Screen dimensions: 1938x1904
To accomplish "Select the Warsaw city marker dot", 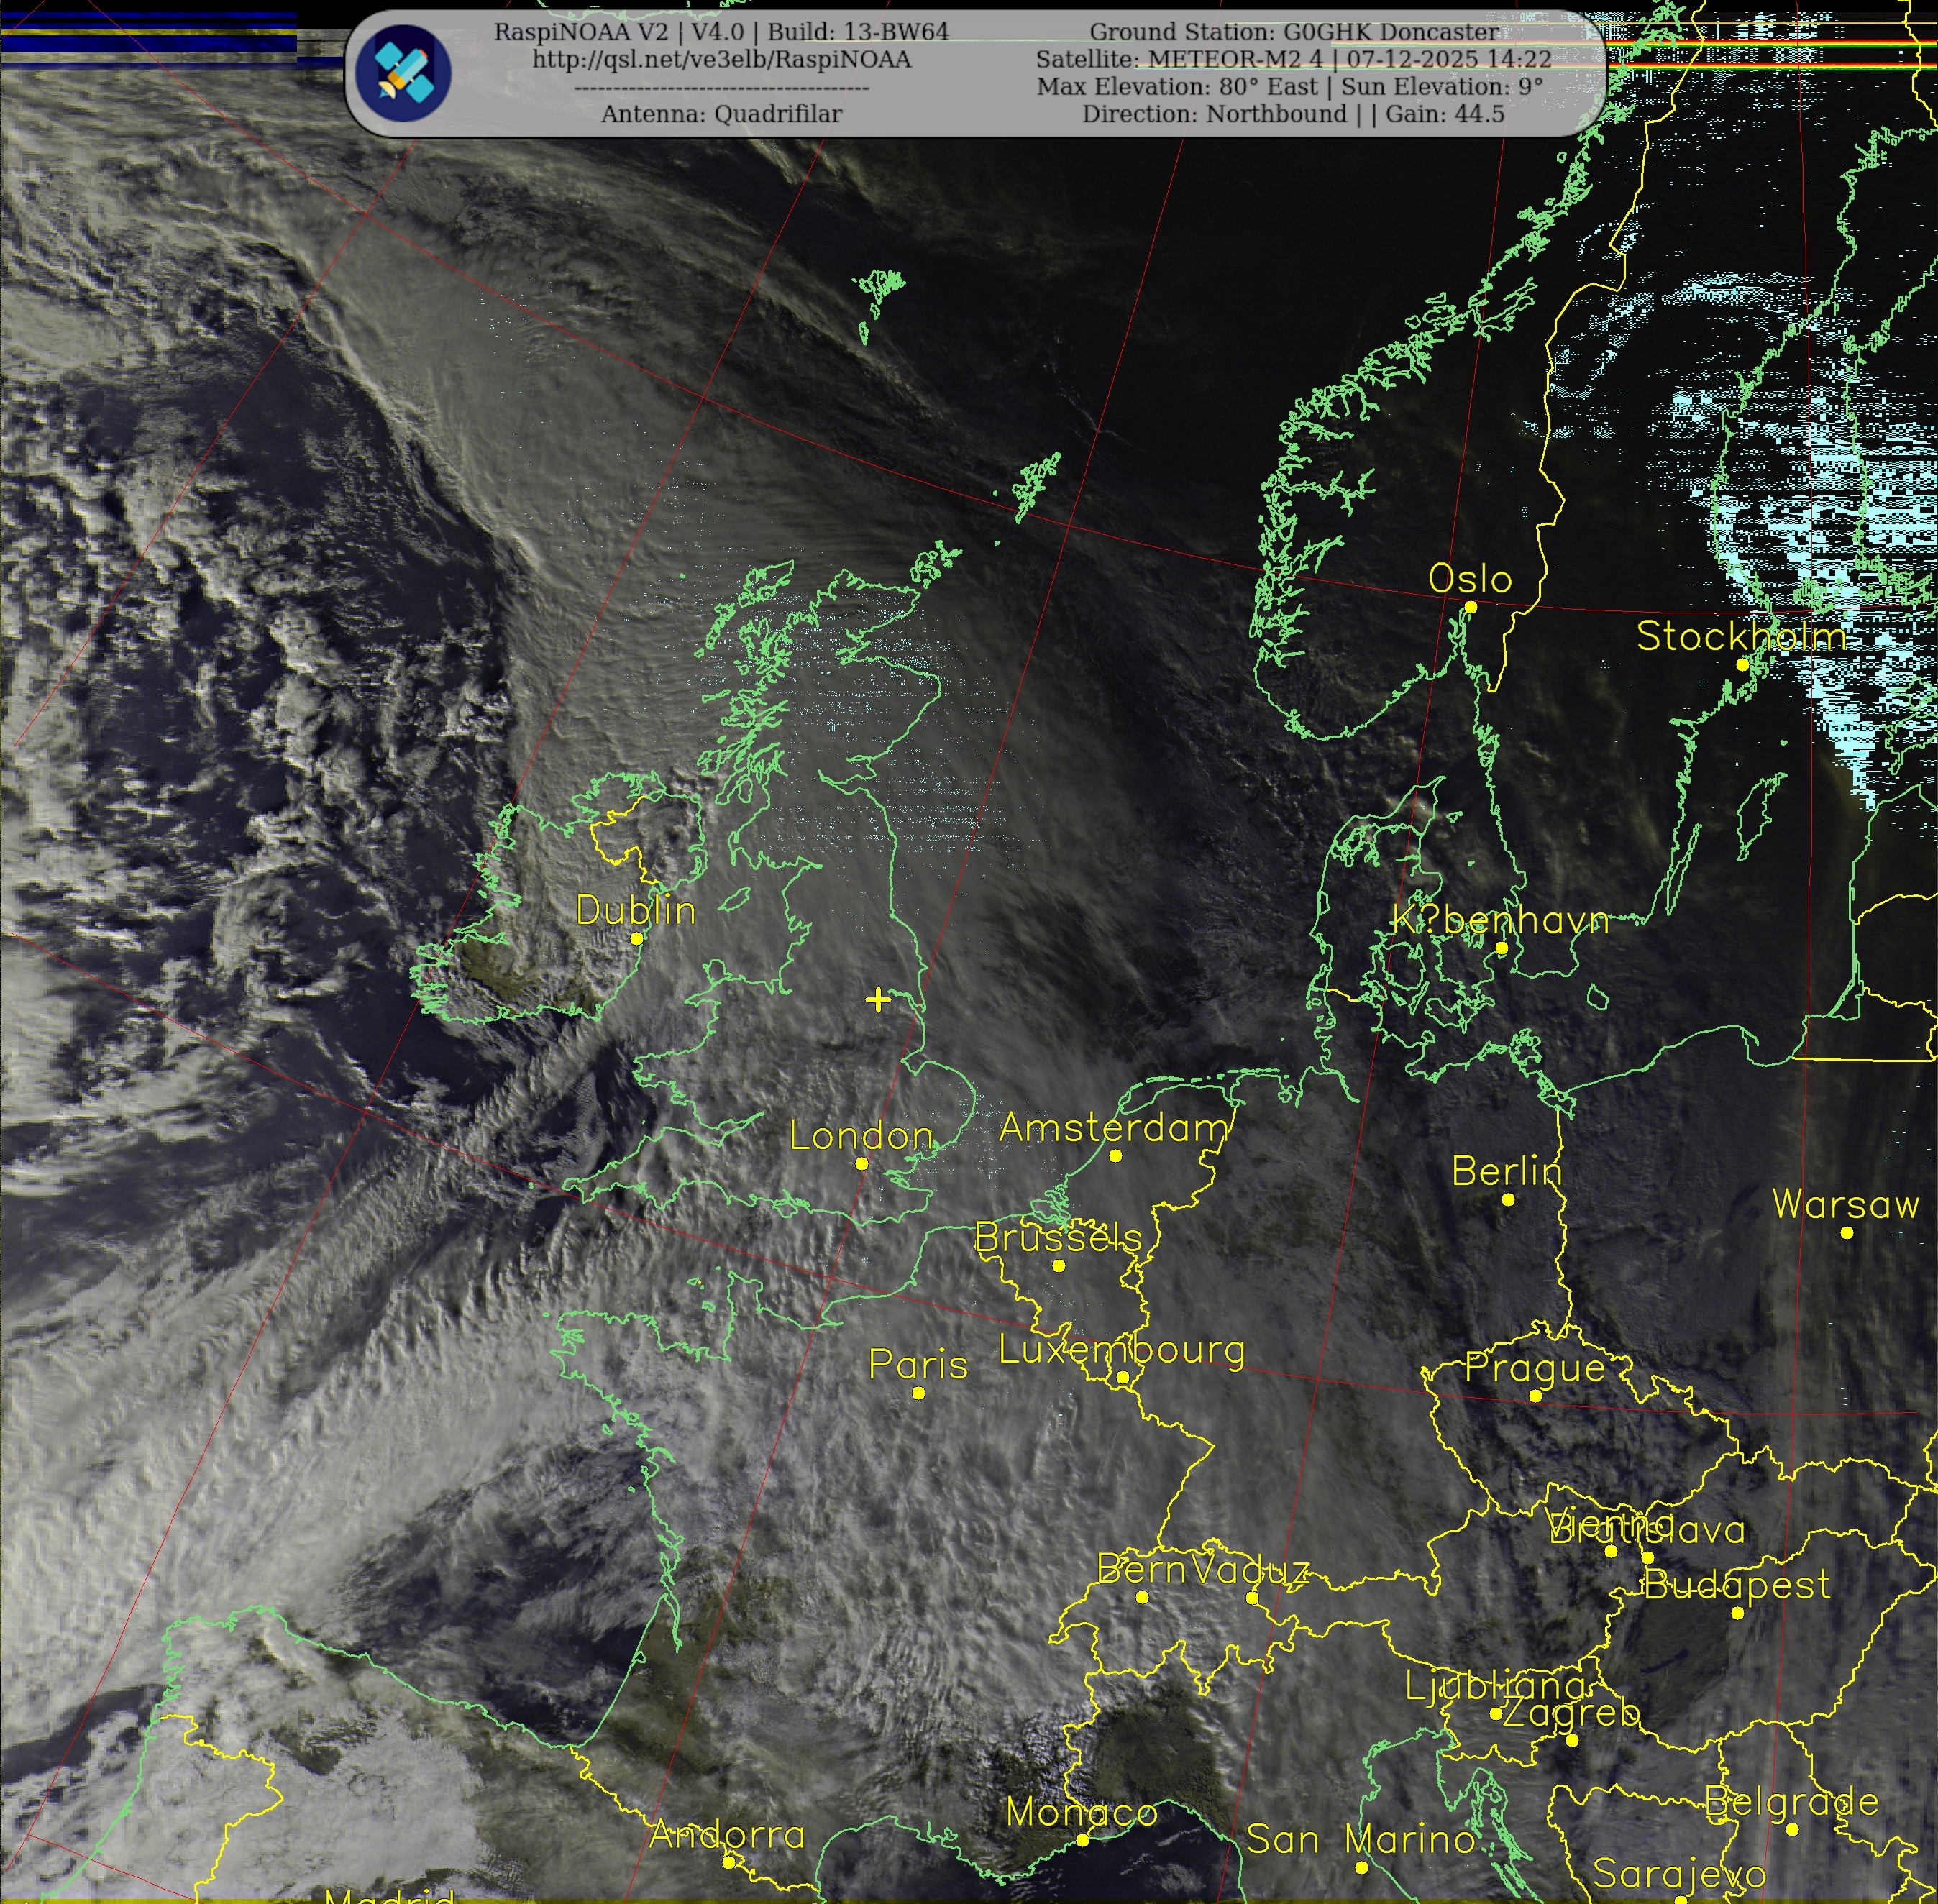I will coord(1847,1232).
